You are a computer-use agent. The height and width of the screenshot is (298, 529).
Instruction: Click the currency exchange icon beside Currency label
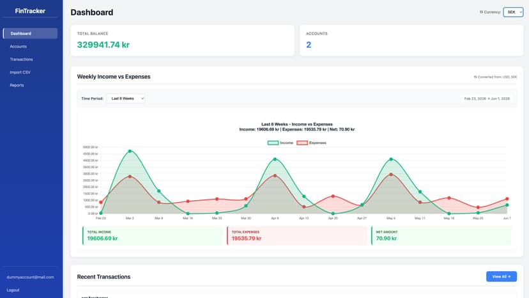[482, 12]
